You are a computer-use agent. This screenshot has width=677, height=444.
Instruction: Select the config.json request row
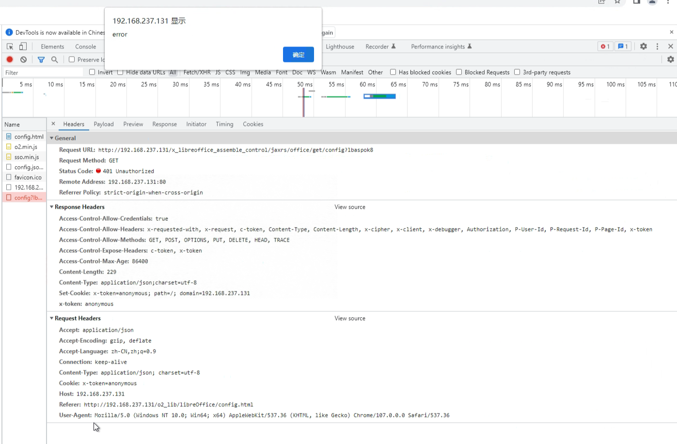24,167
